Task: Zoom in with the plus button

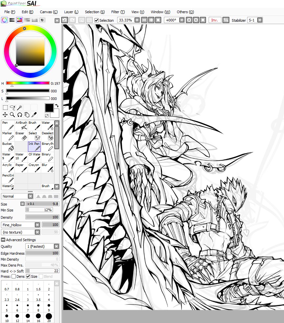Action: point(151,20)
